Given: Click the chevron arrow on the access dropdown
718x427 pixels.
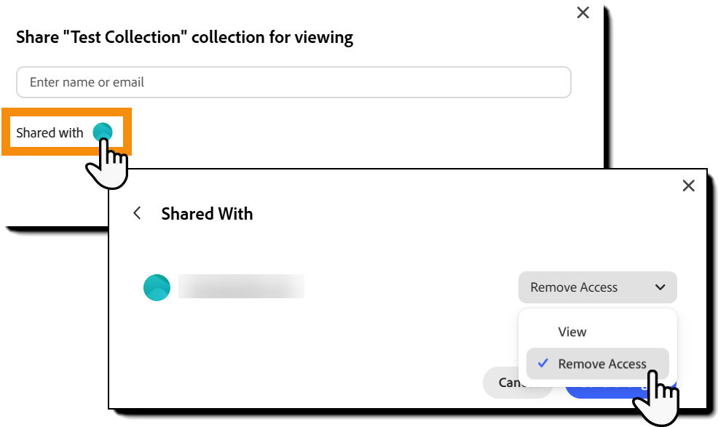Looking at the screenshot, I should click(x=660, y=287).
